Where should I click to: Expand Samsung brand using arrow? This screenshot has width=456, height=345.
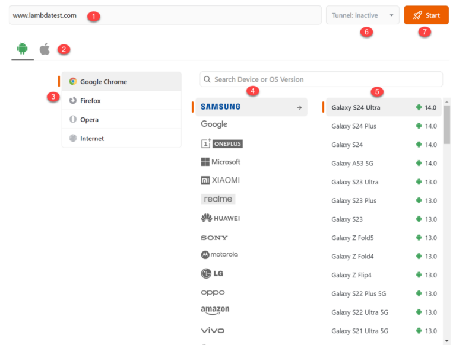point(299,107)
